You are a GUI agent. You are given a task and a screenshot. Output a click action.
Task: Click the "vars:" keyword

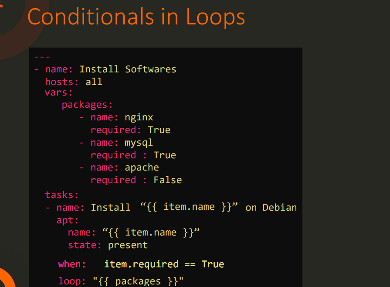pyautogui.click(x=58, y=92)
